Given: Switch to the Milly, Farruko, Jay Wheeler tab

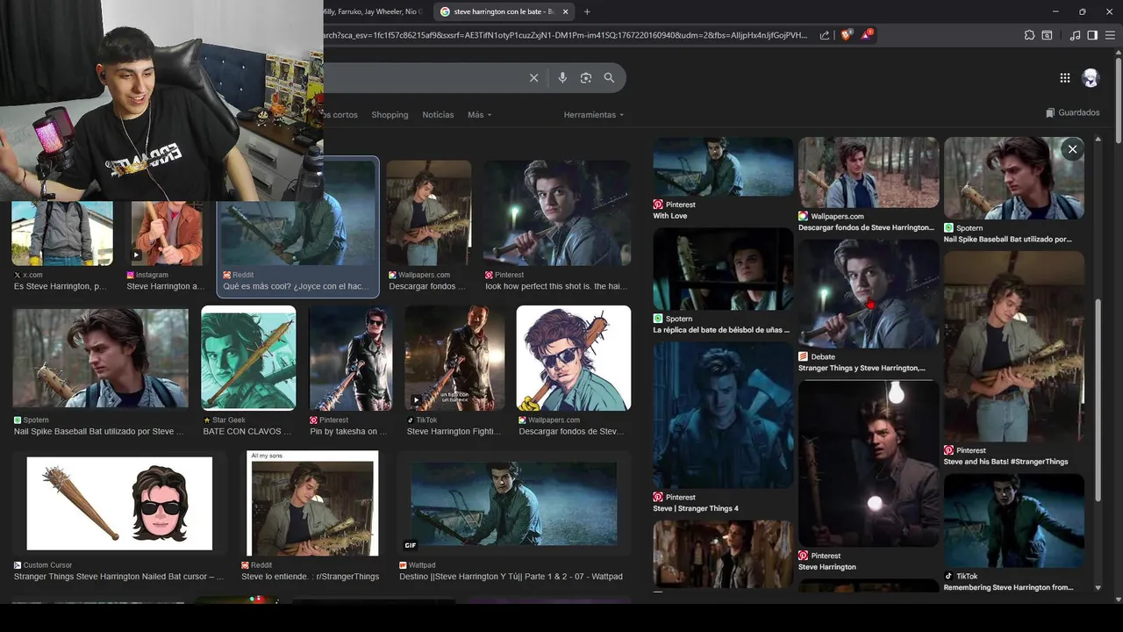Looking at the screenshot, I should point(374,11).
